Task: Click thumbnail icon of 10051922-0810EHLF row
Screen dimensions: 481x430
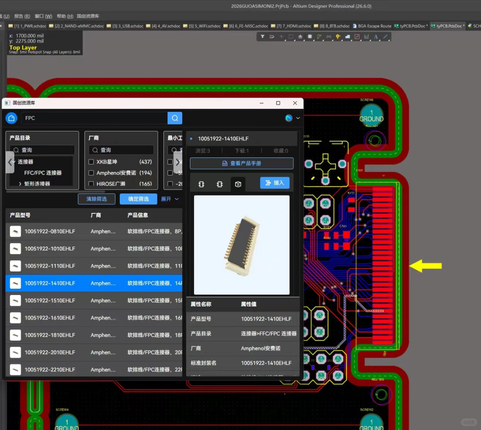Action: 15,231
